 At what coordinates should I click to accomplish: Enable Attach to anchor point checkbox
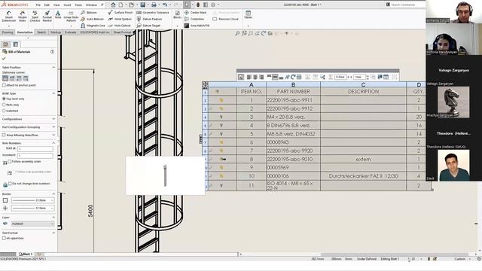pyautogui.click(x=4, y=85)
